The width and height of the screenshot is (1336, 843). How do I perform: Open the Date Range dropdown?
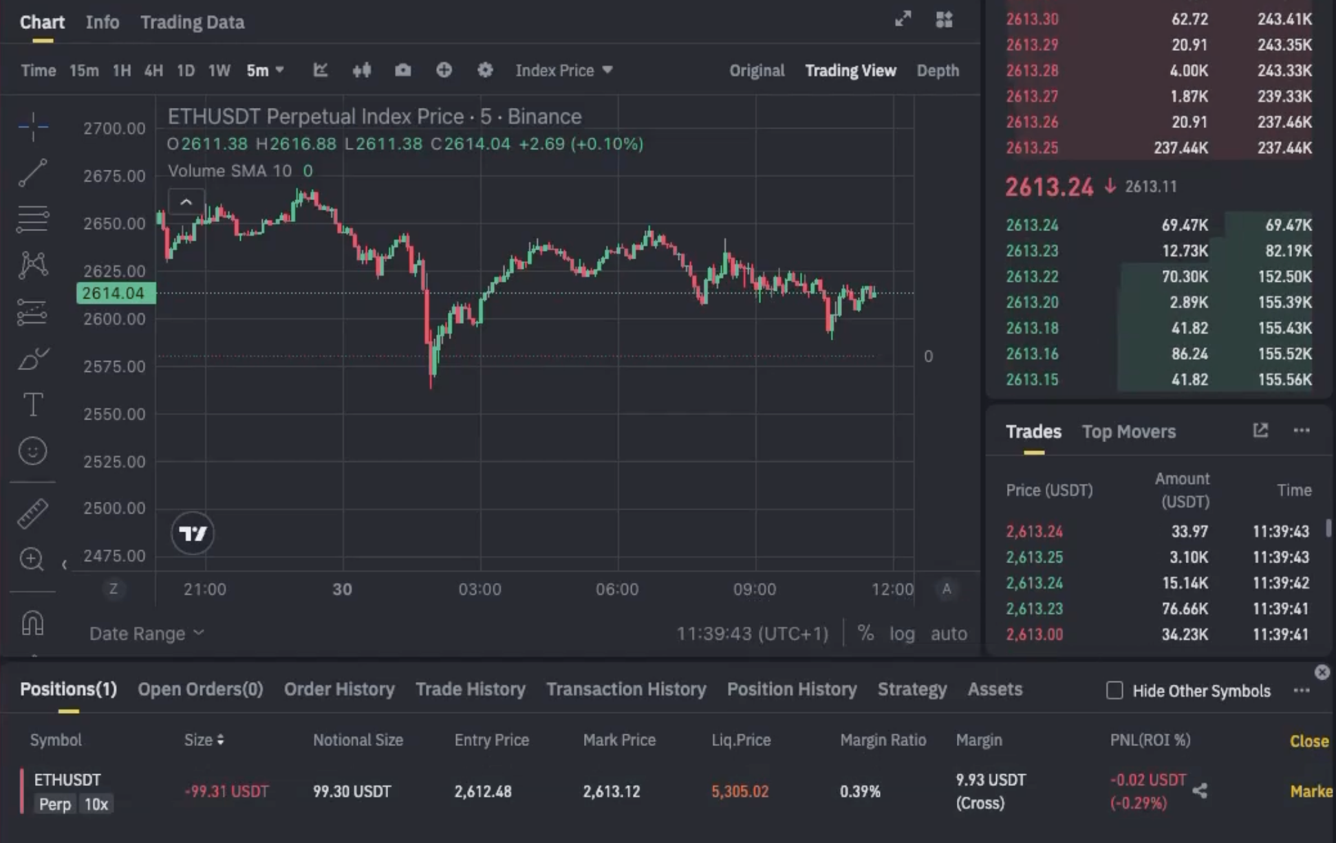point(146,633)
